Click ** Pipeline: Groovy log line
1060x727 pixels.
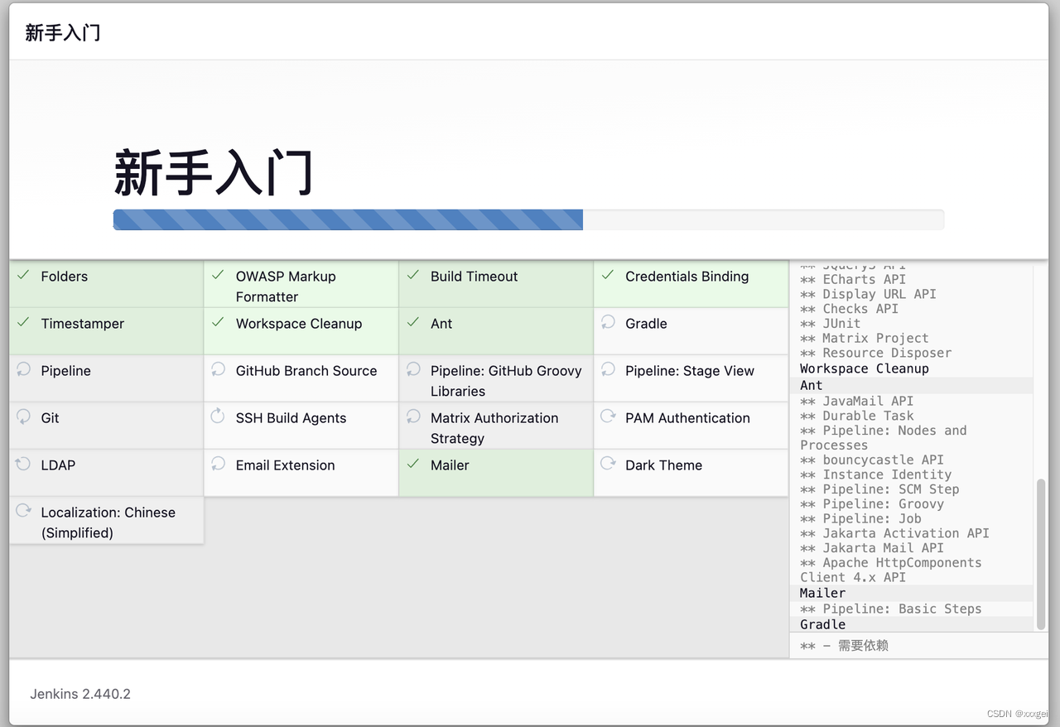872,503
